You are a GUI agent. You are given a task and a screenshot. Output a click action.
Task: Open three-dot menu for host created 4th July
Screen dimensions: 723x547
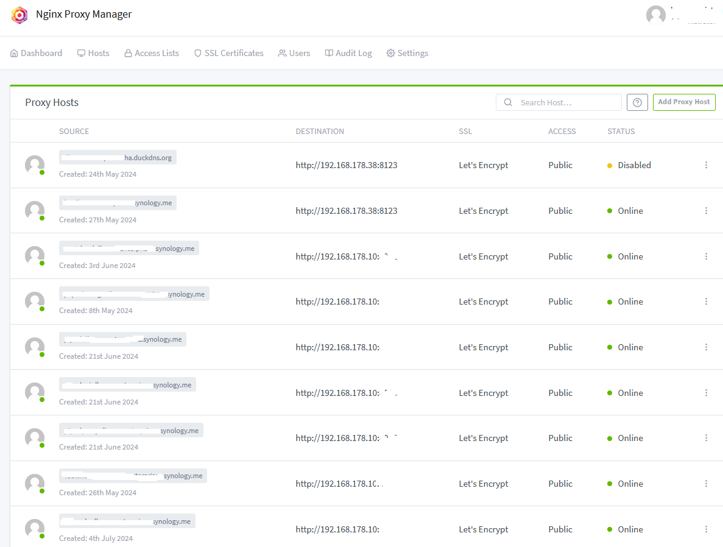(x=706, y=529)
